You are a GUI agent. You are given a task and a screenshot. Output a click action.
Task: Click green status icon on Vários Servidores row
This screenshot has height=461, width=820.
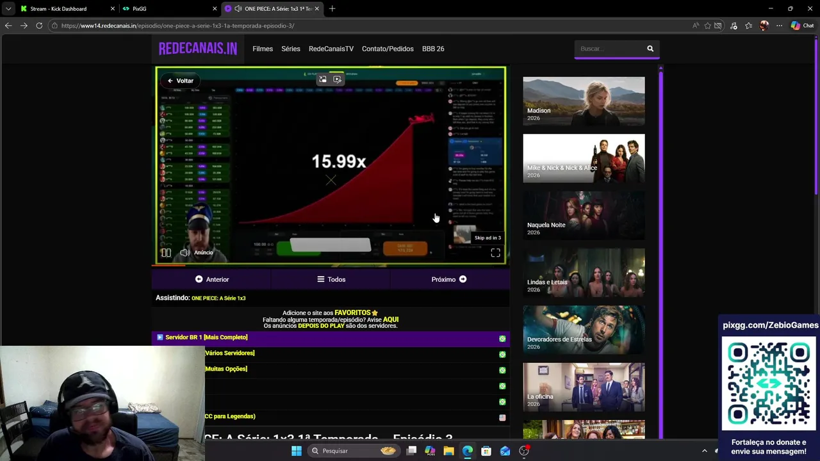502,354
